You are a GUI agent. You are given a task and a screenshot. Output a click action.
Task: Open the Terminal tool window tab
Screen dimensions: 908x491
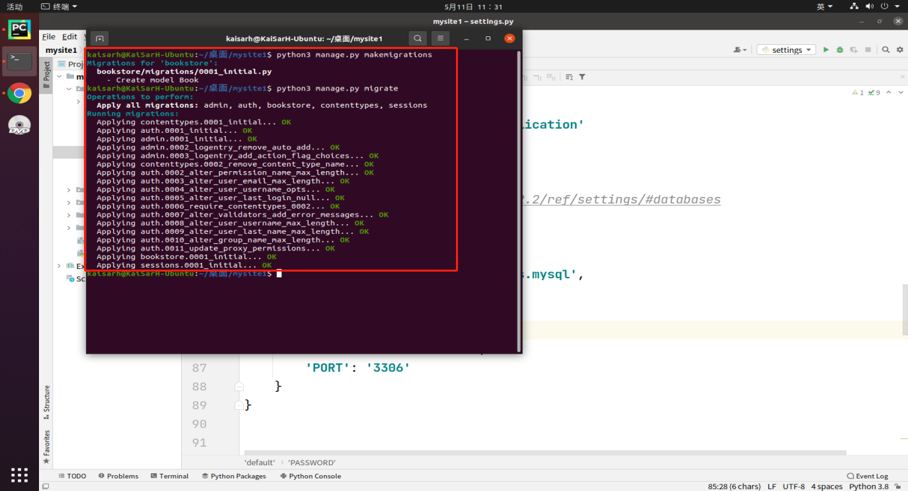tap(169, 476)
